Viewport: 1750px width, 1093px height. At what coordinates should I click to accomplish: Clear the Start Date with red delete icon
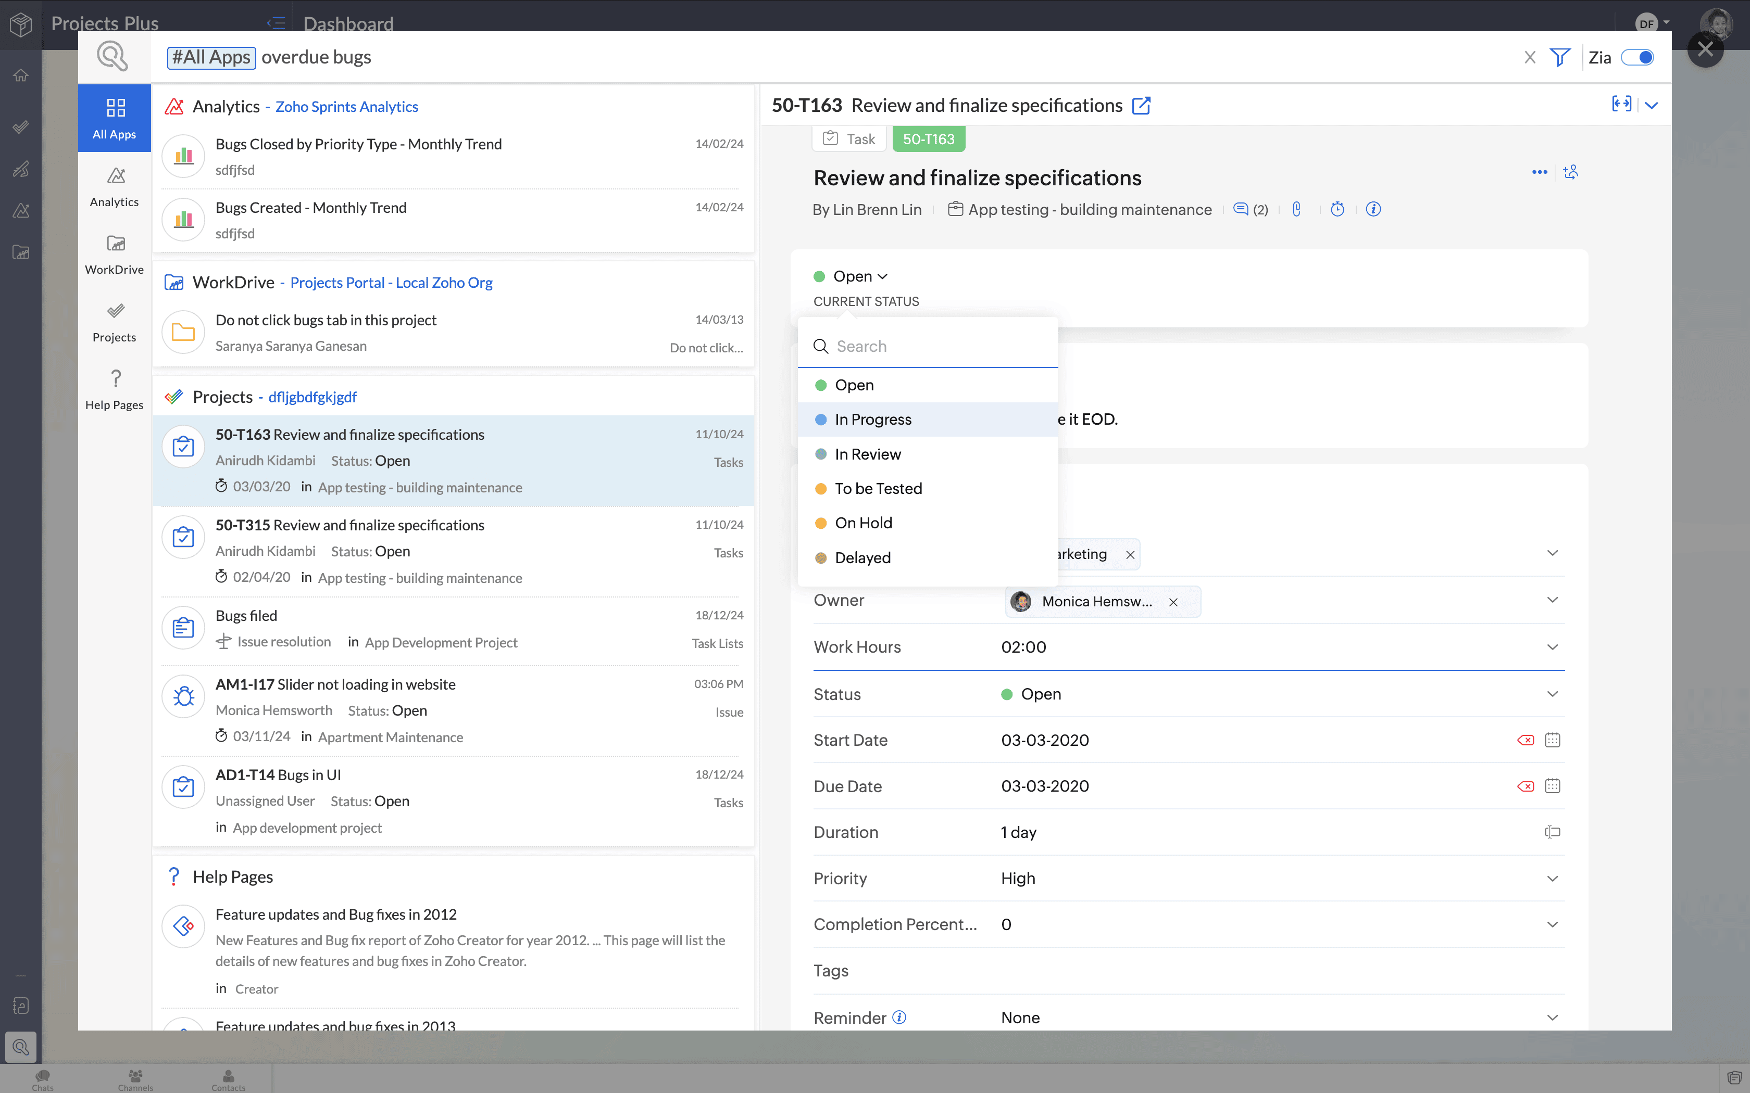tap(1525, 740)
